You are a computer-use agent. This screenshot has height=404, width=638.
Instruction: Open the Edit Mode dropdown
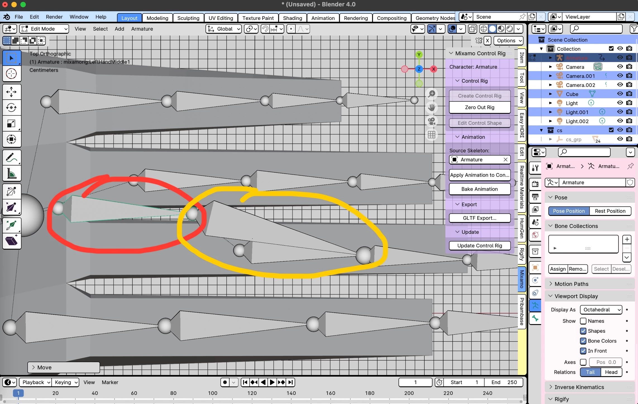point(44,29)
